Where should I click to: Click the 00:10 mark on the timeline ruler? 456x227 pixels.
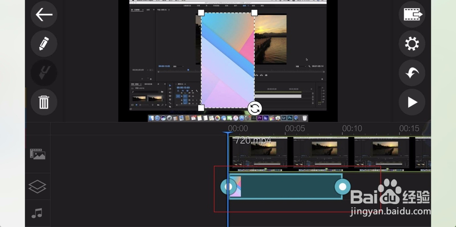(352, 128)
